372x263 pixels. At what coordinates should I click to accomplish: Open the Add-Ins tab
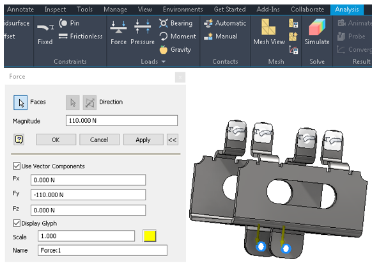(x=268, y=10)
